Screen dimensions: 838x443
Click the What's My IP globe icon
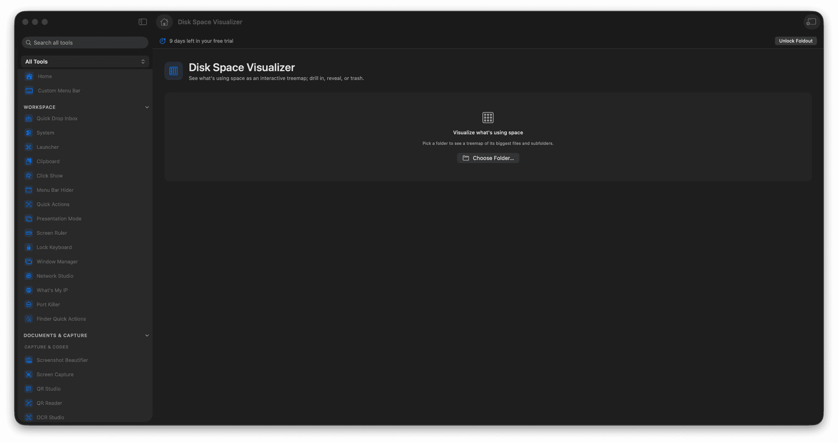pyautogui.click(x=29, y=290)
